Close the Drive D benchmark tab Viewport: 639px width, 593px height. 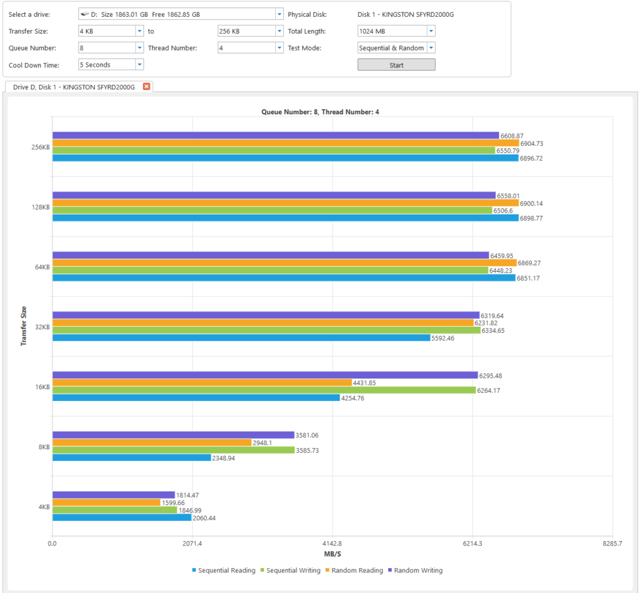click(146, 87)
